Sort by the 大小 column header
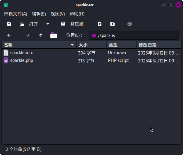This screenshot has height=155, width=183. (x=91, y=45)
